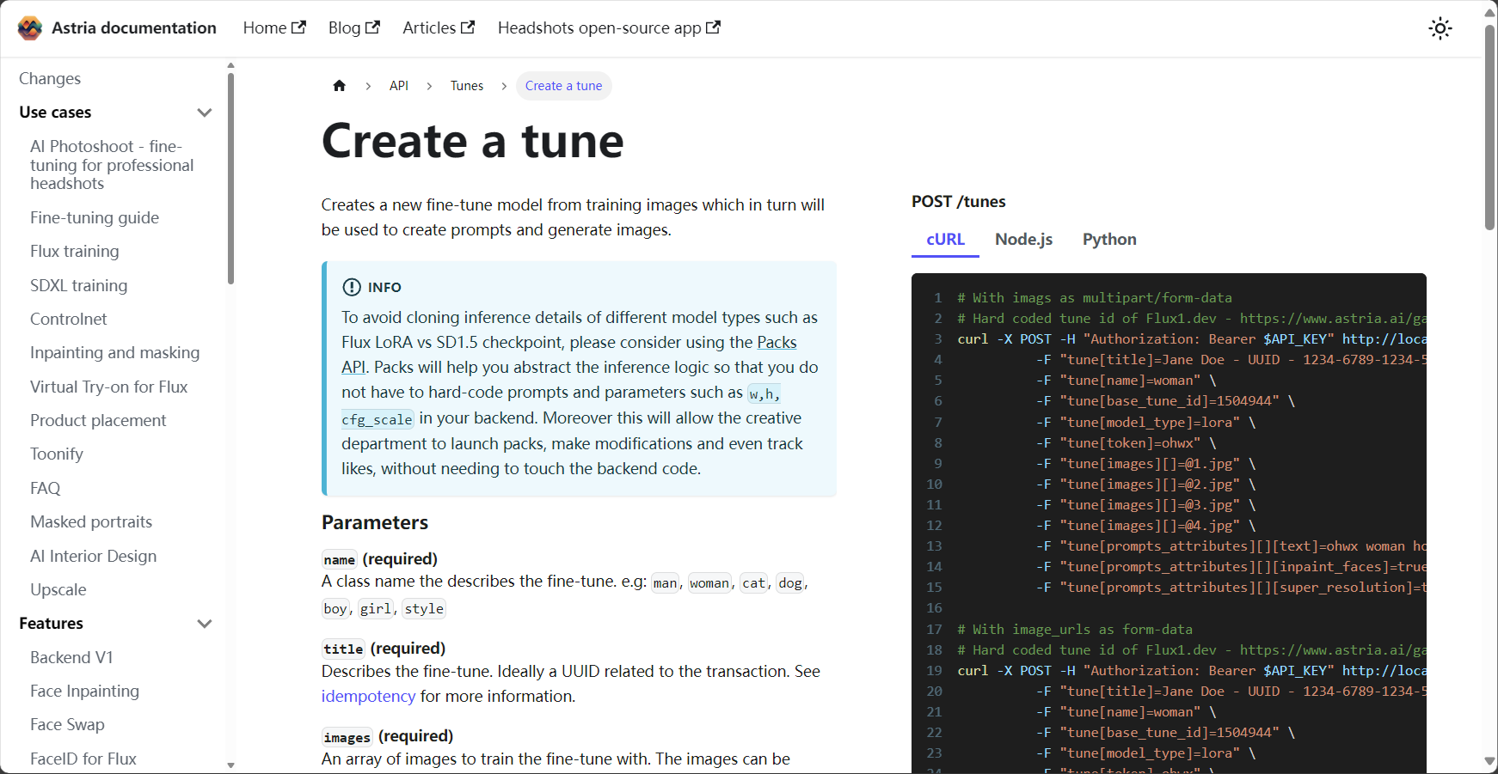Image resolution: width=1498 pixels, height=774 pixels.
Task: Open Masked portraits page
Action: click(91, 521)
